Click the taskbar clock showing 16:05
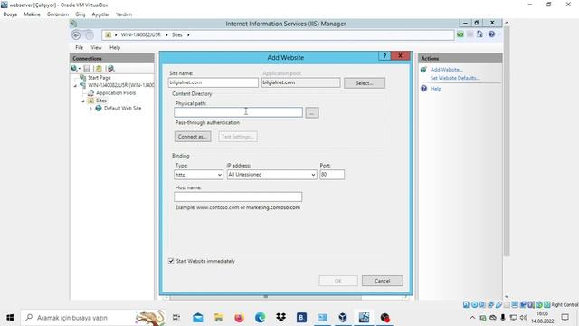This screenshot has height=326, width=579. pyautogui.click(x=543, y=318)
